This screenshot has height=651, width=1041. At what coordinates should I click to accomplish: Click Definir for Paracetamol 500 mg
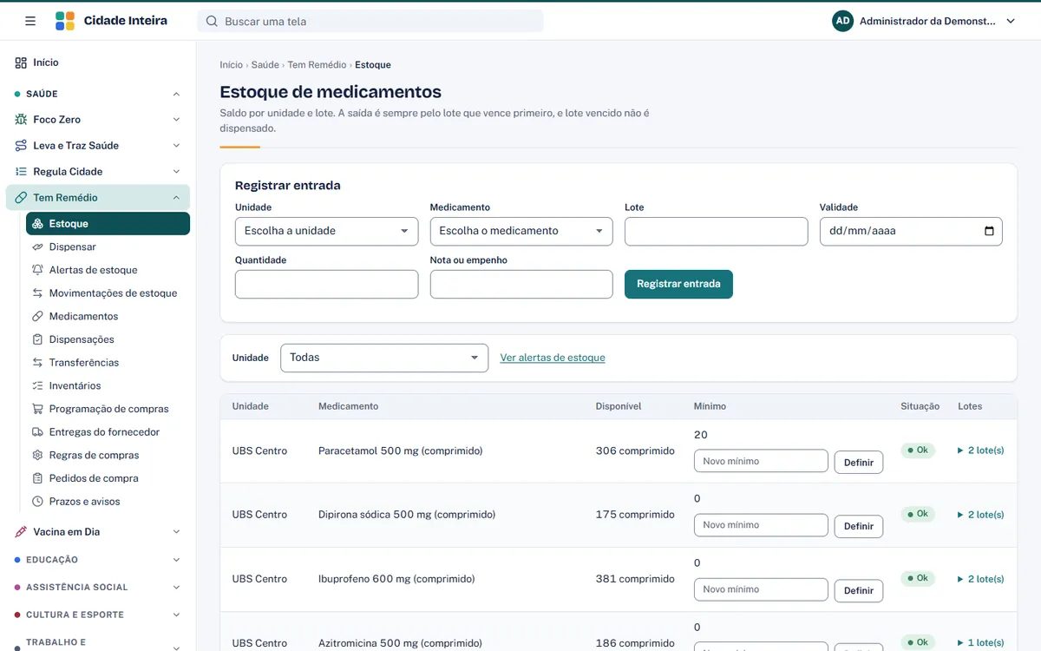coord(859,463)
